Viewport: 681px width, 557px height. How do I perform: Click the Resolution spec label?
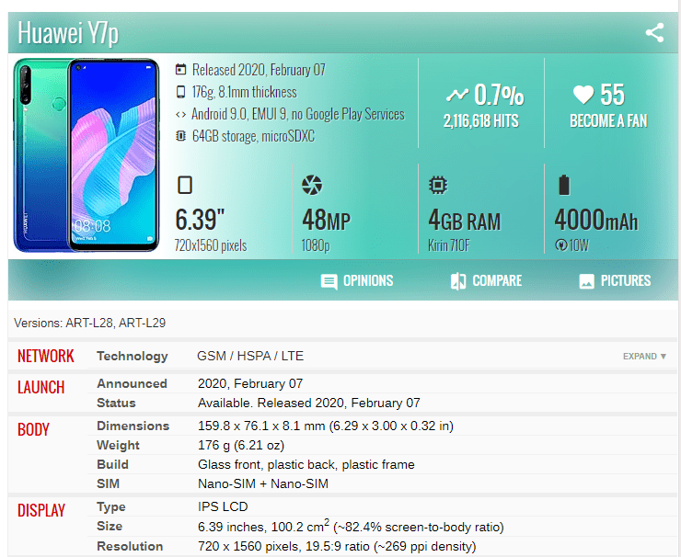click(130, 546)
